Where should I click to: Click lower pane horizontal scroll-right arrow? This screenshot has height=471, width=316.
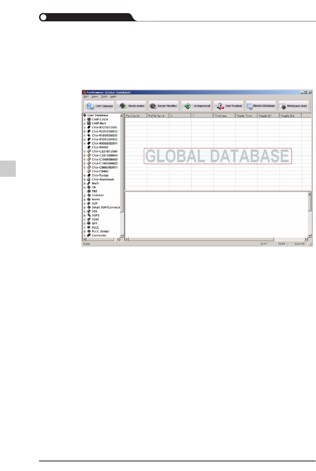[x=306, y=239]
